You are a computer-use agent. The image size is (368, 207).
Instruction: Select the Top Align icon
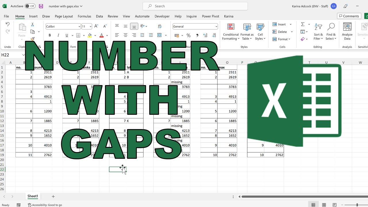117,26
